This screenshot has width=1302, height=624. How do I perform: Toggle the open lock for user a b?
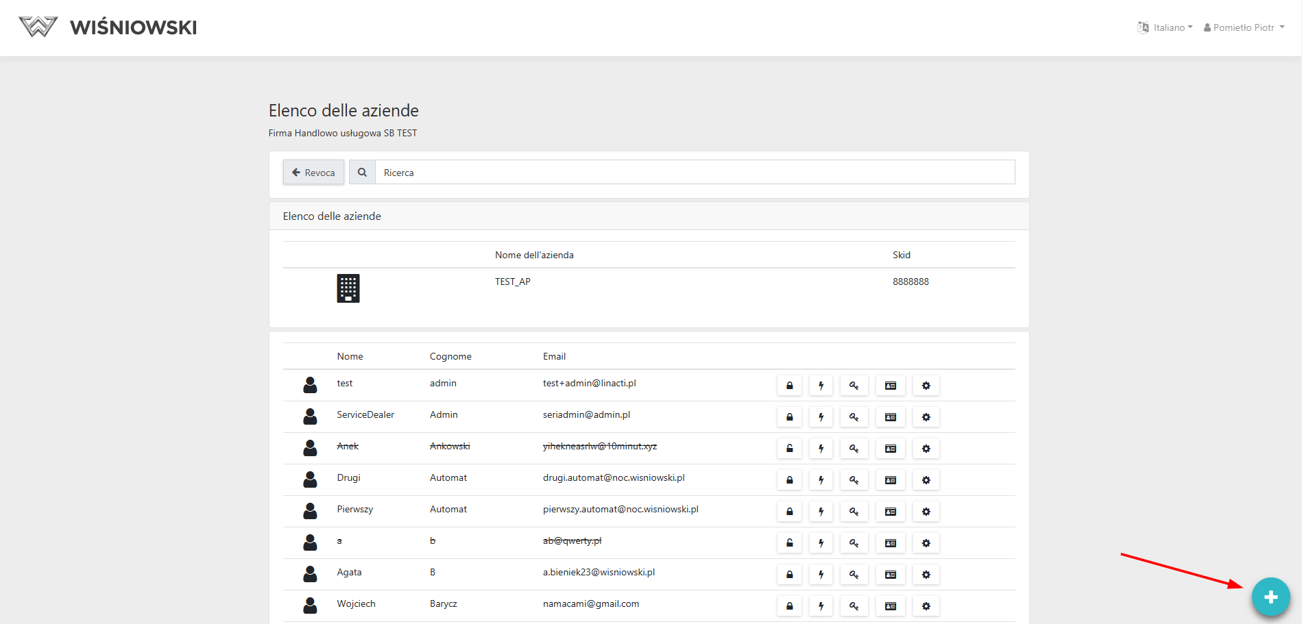[x=789, y=543]
